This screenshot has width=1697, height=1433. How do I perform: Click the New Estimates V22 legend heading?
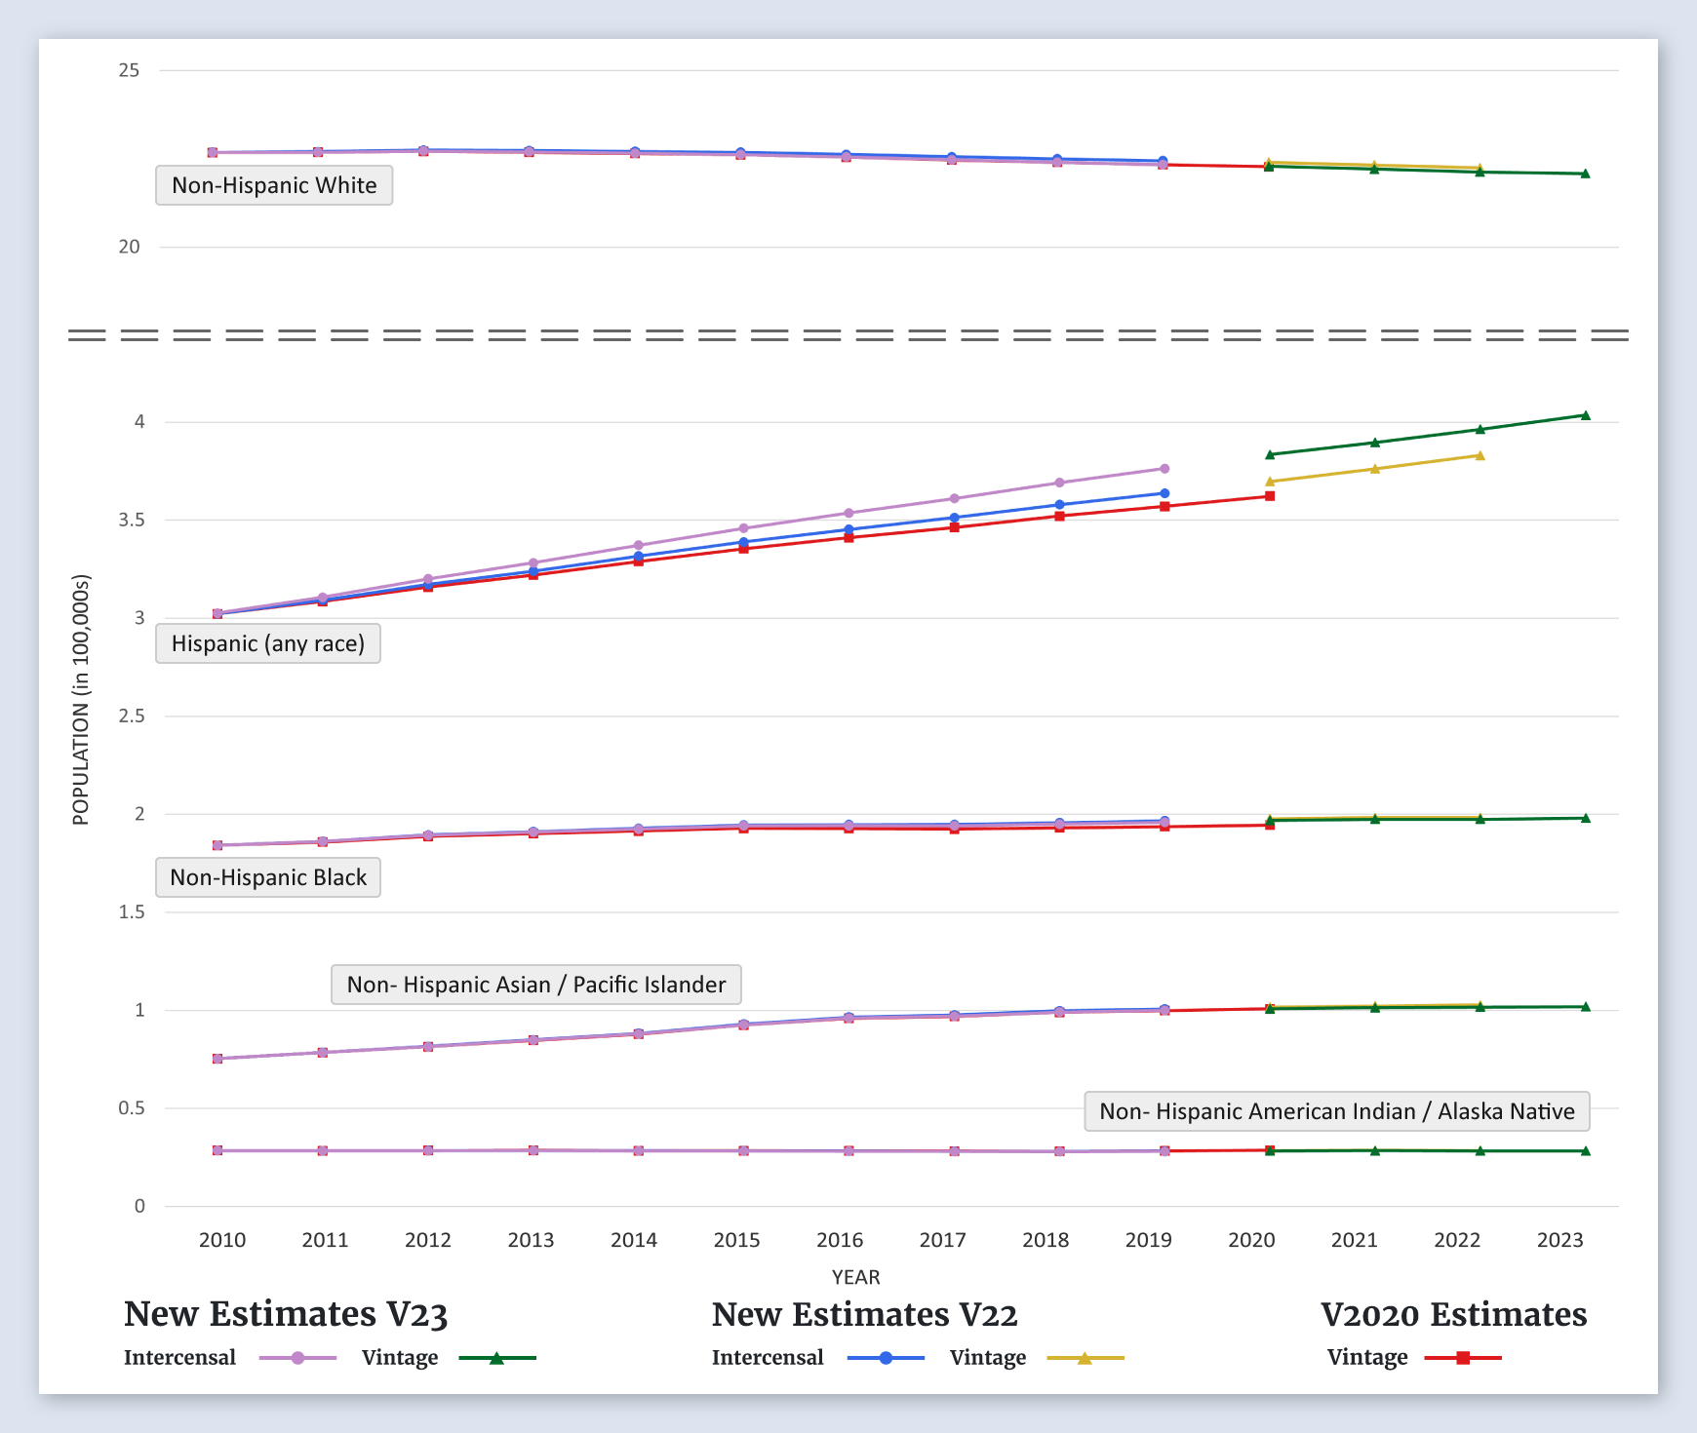point(864,1314)
